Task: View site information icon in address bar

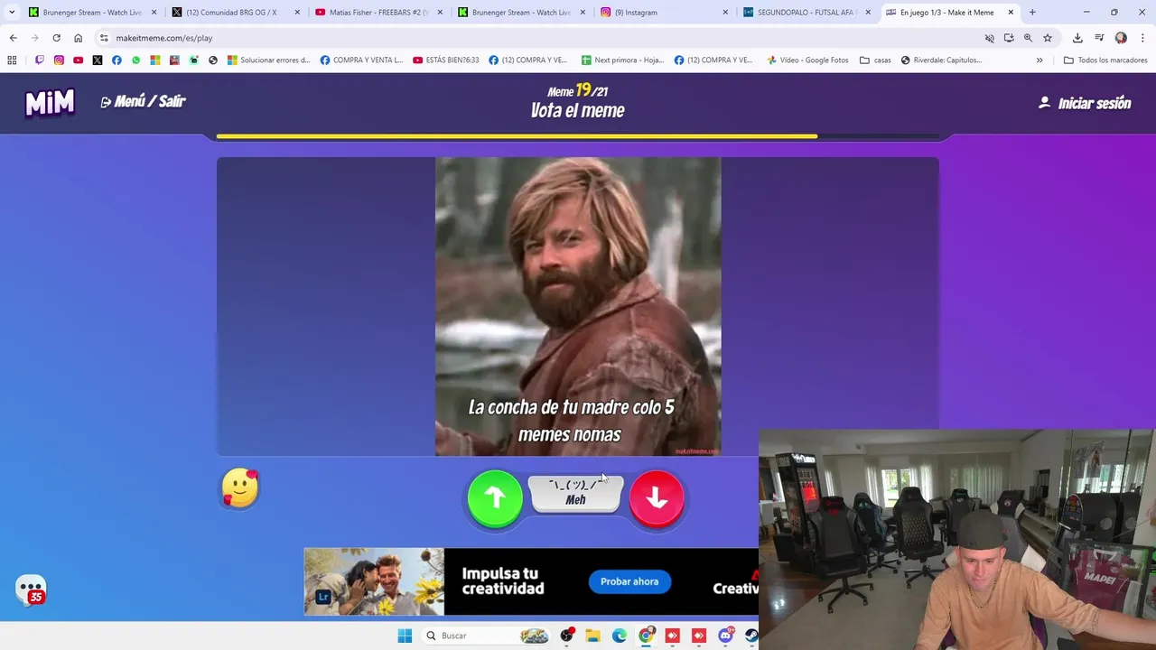Action: click(x=104, y=38)
